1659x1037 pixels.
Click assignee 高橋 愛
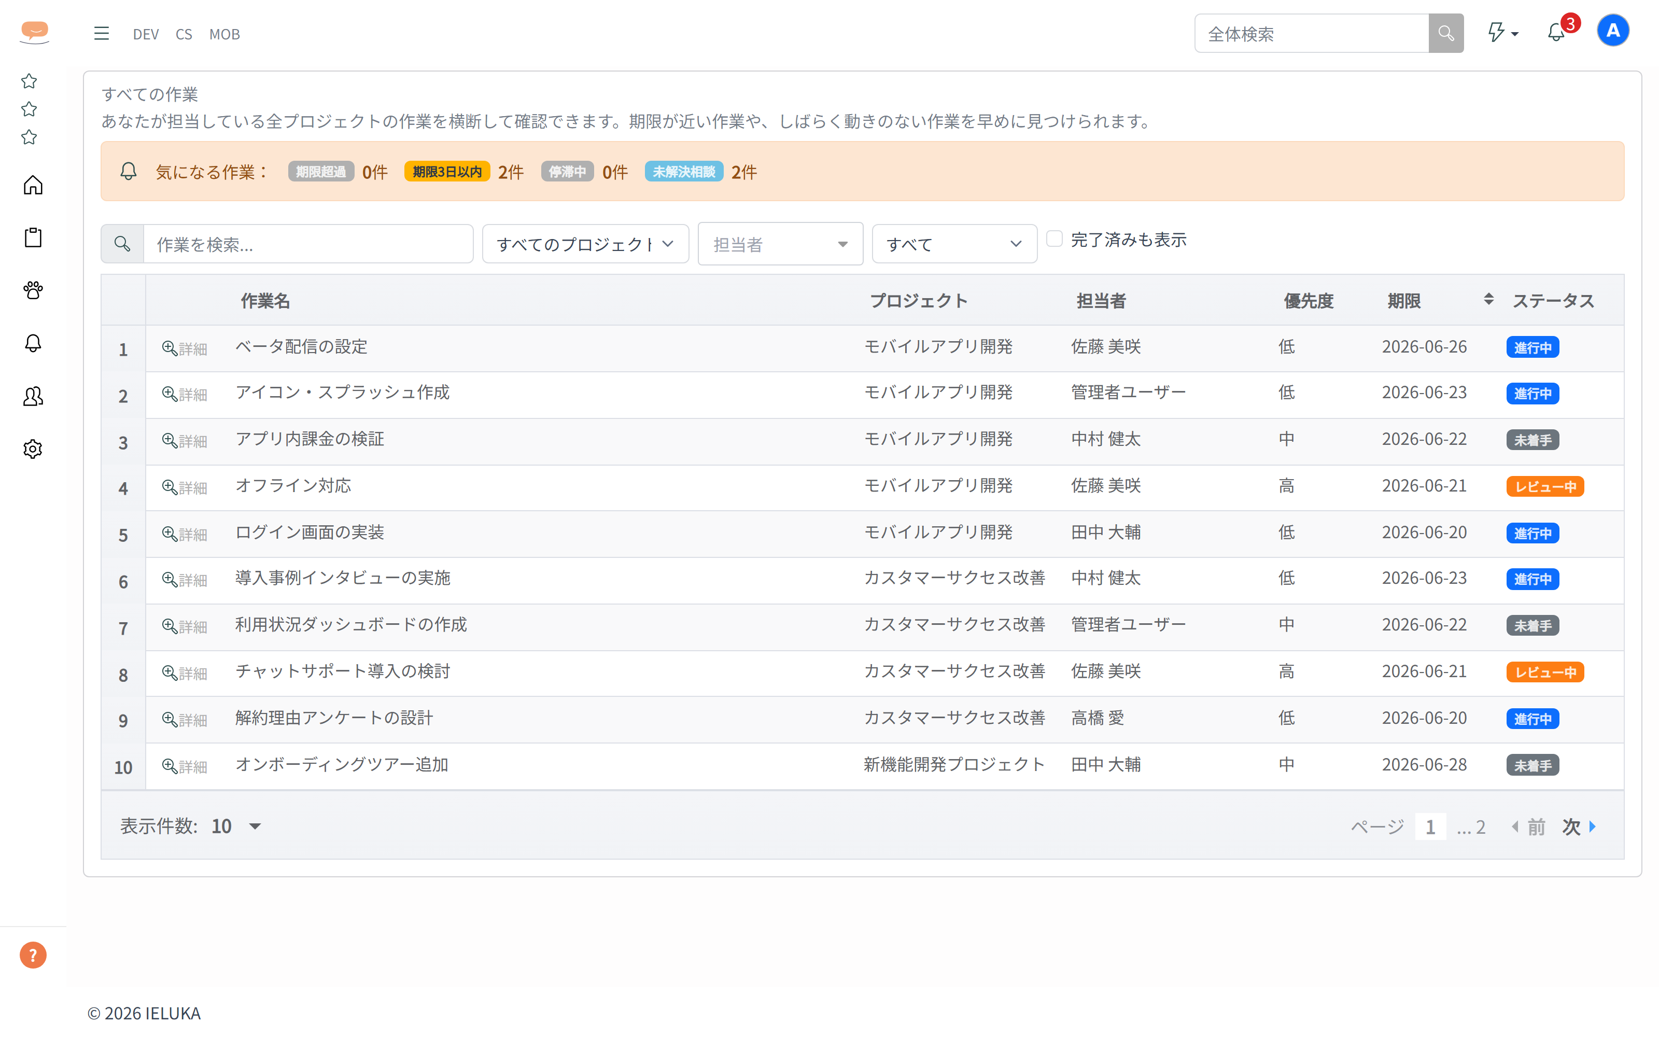pyautogui.click(x=1098, y=718)
